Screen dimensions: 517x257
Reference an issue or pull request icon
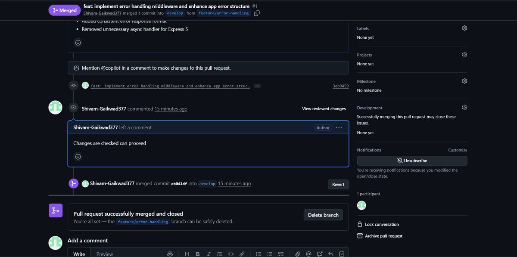(x=320, y=254)
